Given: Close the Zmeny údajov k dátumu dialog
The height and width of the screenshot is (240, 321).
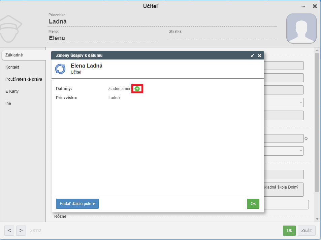Looking at the screenshot, I should click(259, 55).
